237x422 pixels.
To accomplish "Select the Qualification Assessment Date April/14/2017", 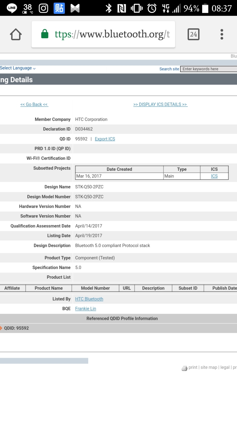I will click(89, 226).
